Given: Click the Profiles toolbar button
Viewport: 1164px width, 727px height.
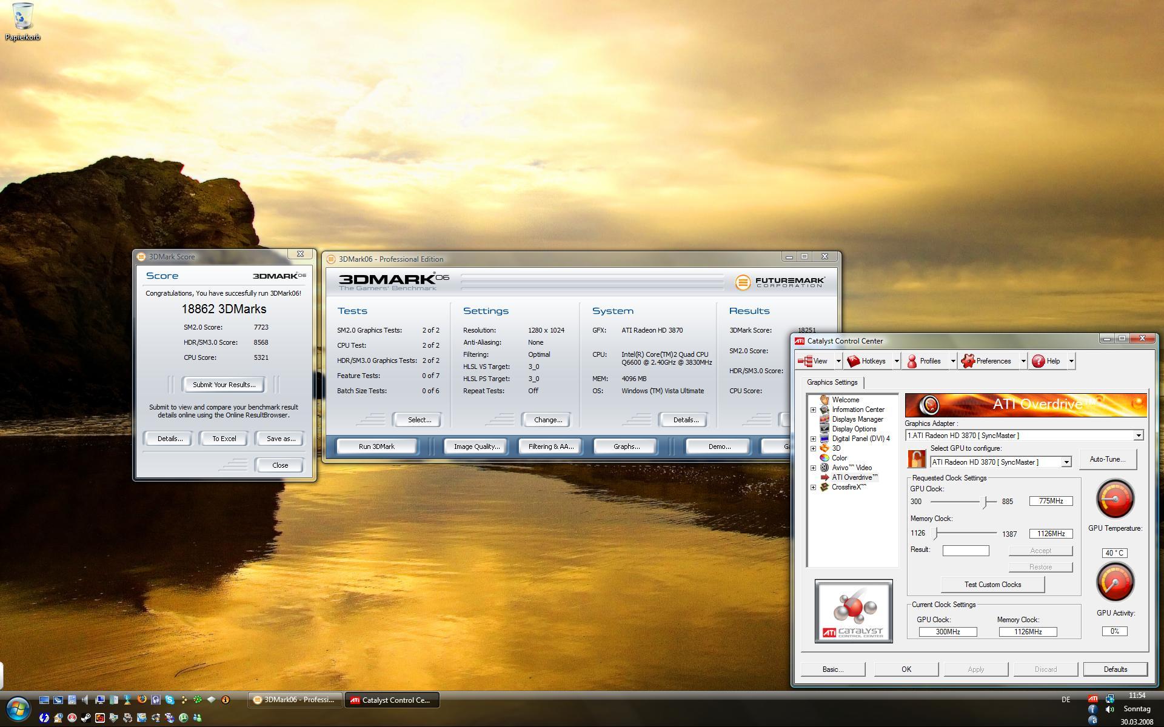Looking at the screenshot, I should (x=925, y=361).
